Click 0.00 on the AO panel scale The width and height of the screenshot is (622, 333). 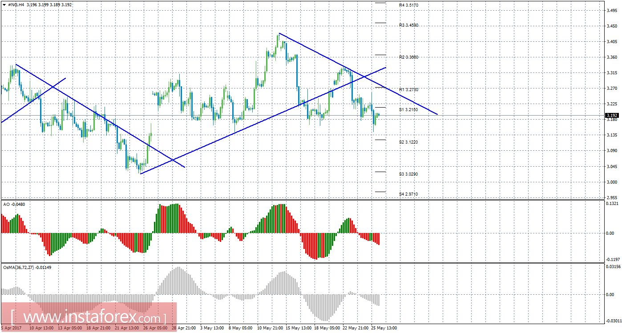[x=610, y=233]
